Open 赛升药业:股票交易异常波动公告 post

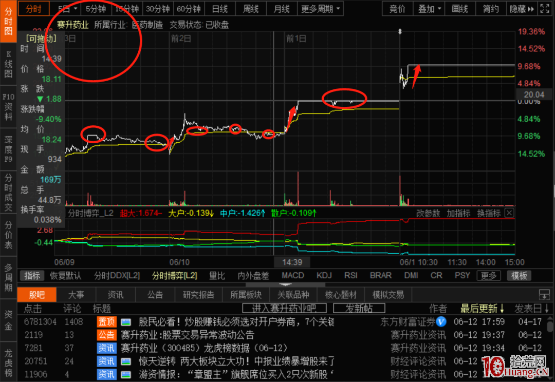(x=188, y=335)
